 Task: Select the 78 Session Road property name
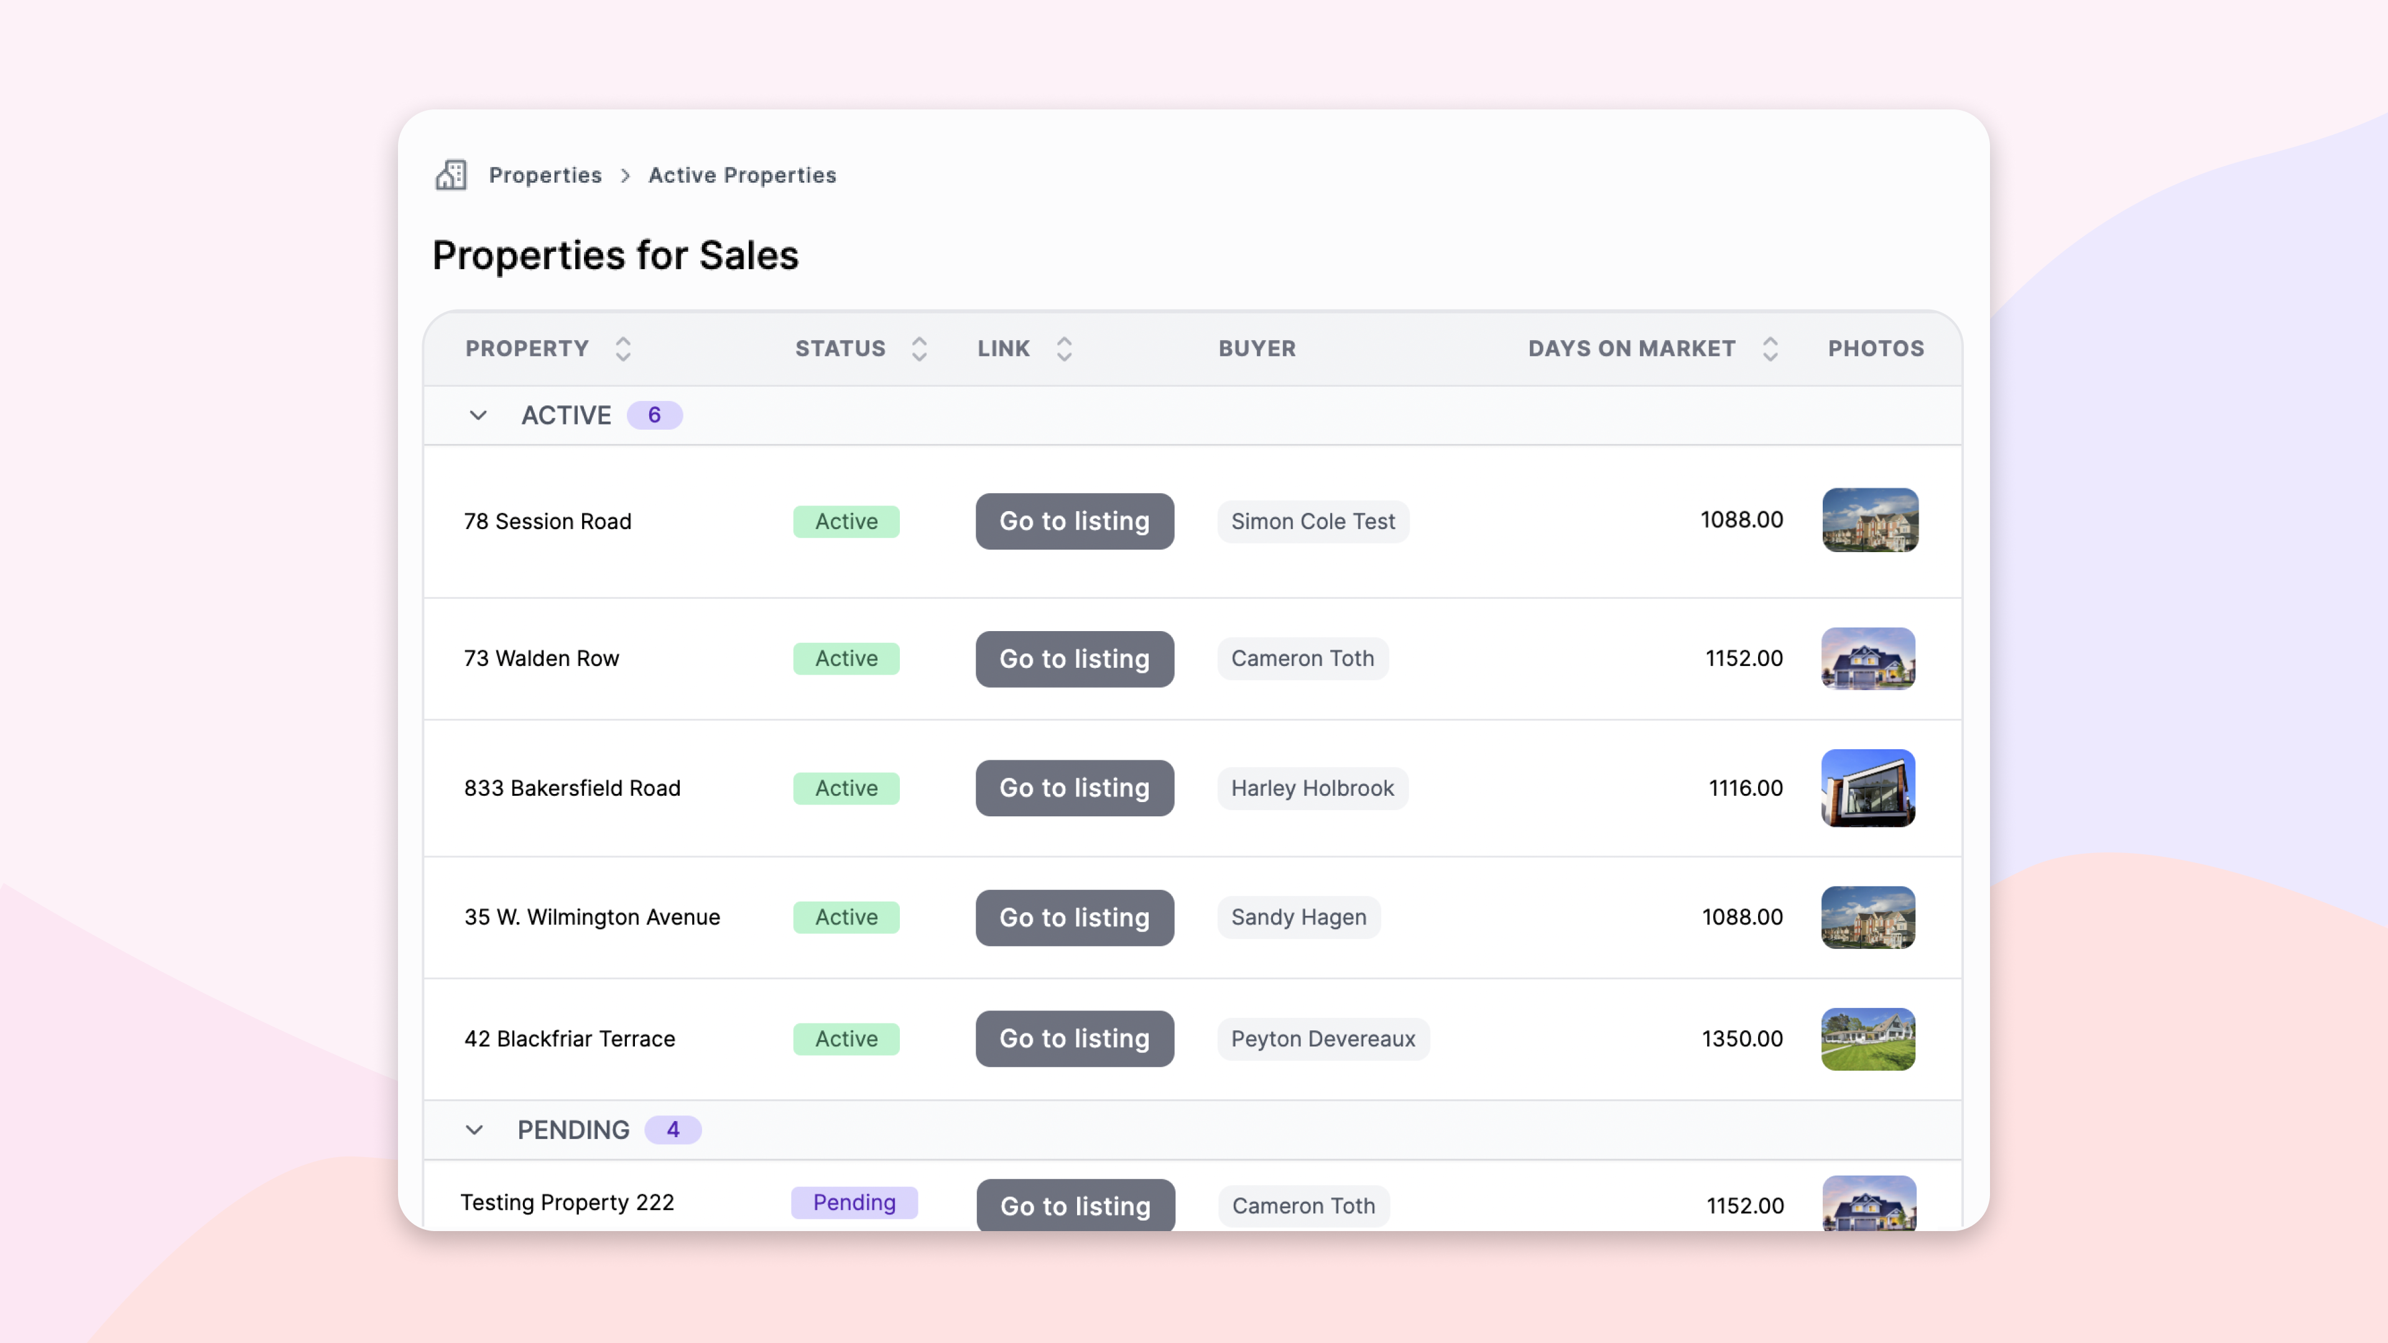pyautogui.click(x=548, y=521)
